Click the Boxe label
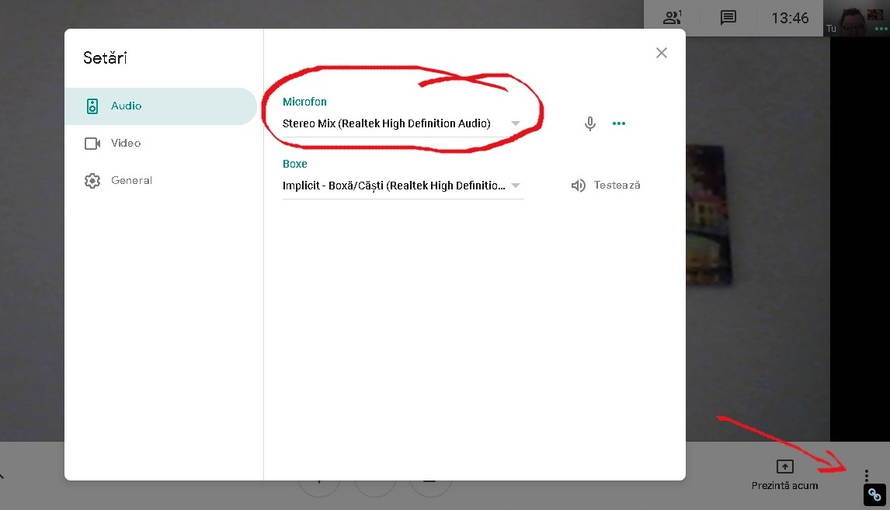The image size is (890, 510). coord(294,164)
